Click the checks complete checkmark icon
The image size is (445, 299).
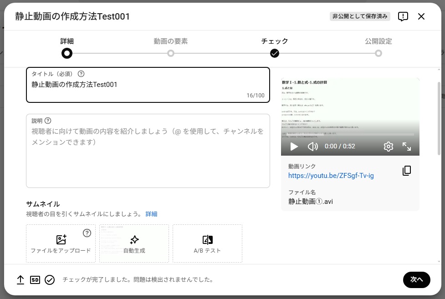coord(50,280)
